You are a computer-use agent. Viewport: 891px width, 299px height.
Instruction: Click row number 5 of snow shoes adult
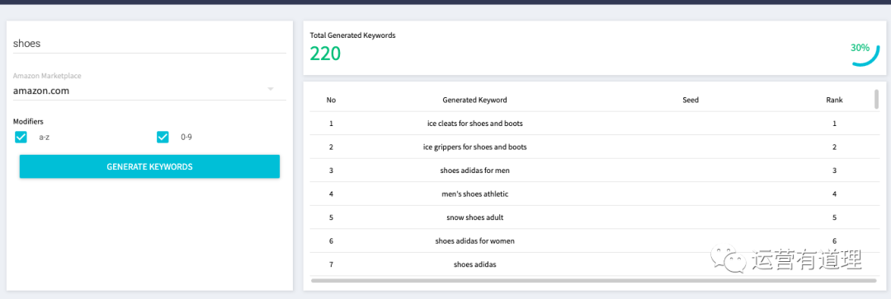pyautogui.click(x=332, y=217)
